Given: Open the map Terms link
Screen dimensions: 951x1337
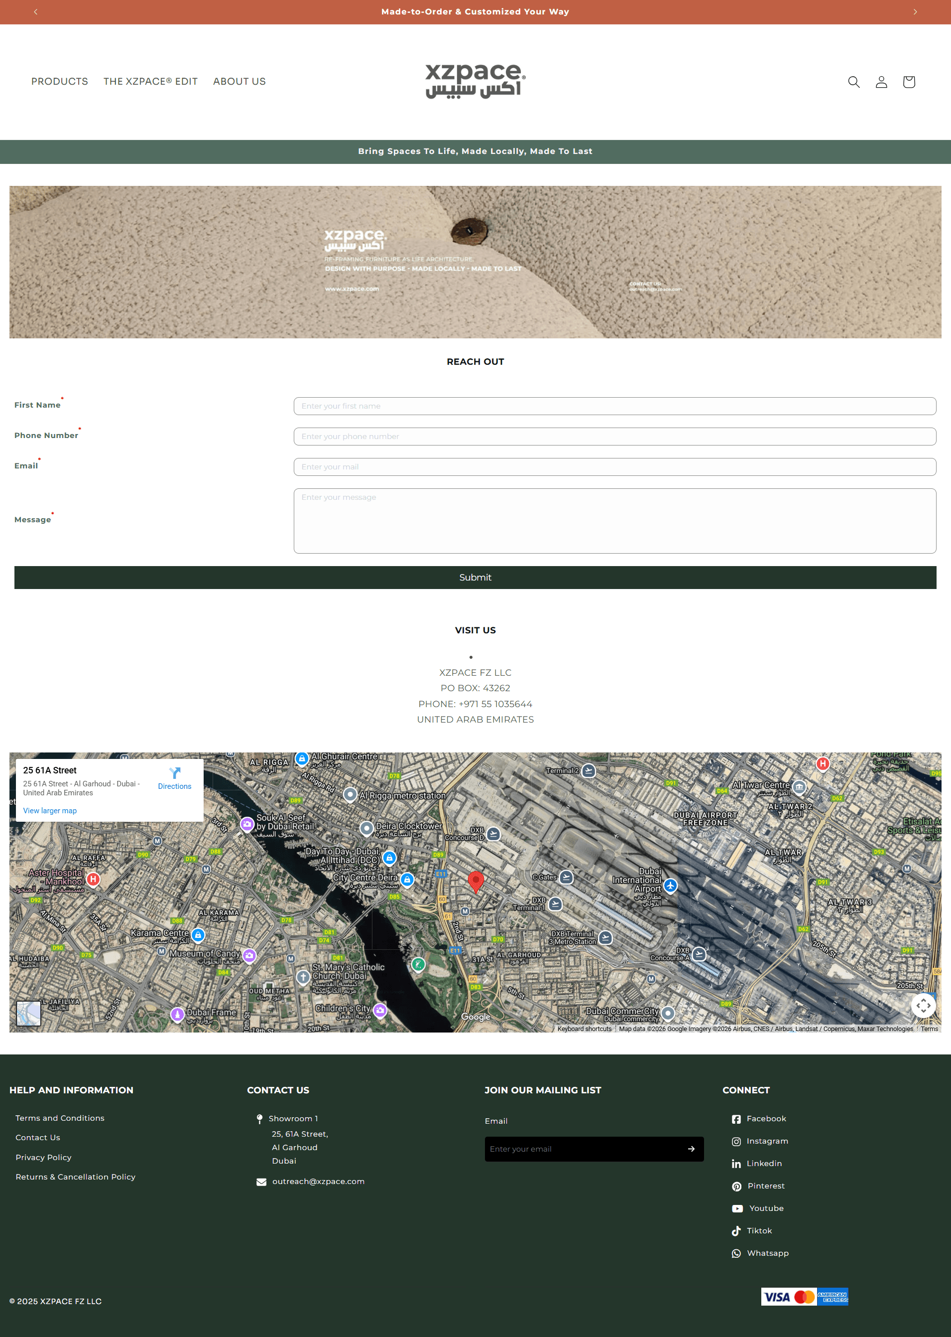Looking at the screenshot, I should 929,1029.
